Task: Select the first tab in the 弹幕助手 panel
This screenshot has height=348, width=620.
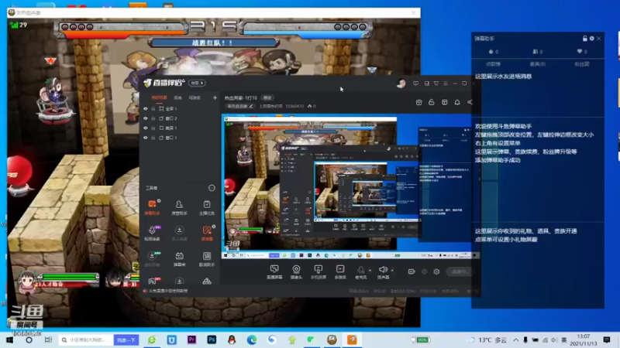Action: (x=493, y=64)
